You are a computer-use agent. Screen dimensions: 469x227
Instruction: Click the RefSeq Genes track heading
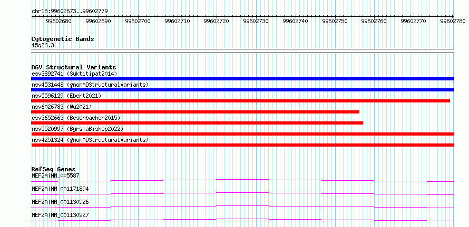click(x=54, y=169)
